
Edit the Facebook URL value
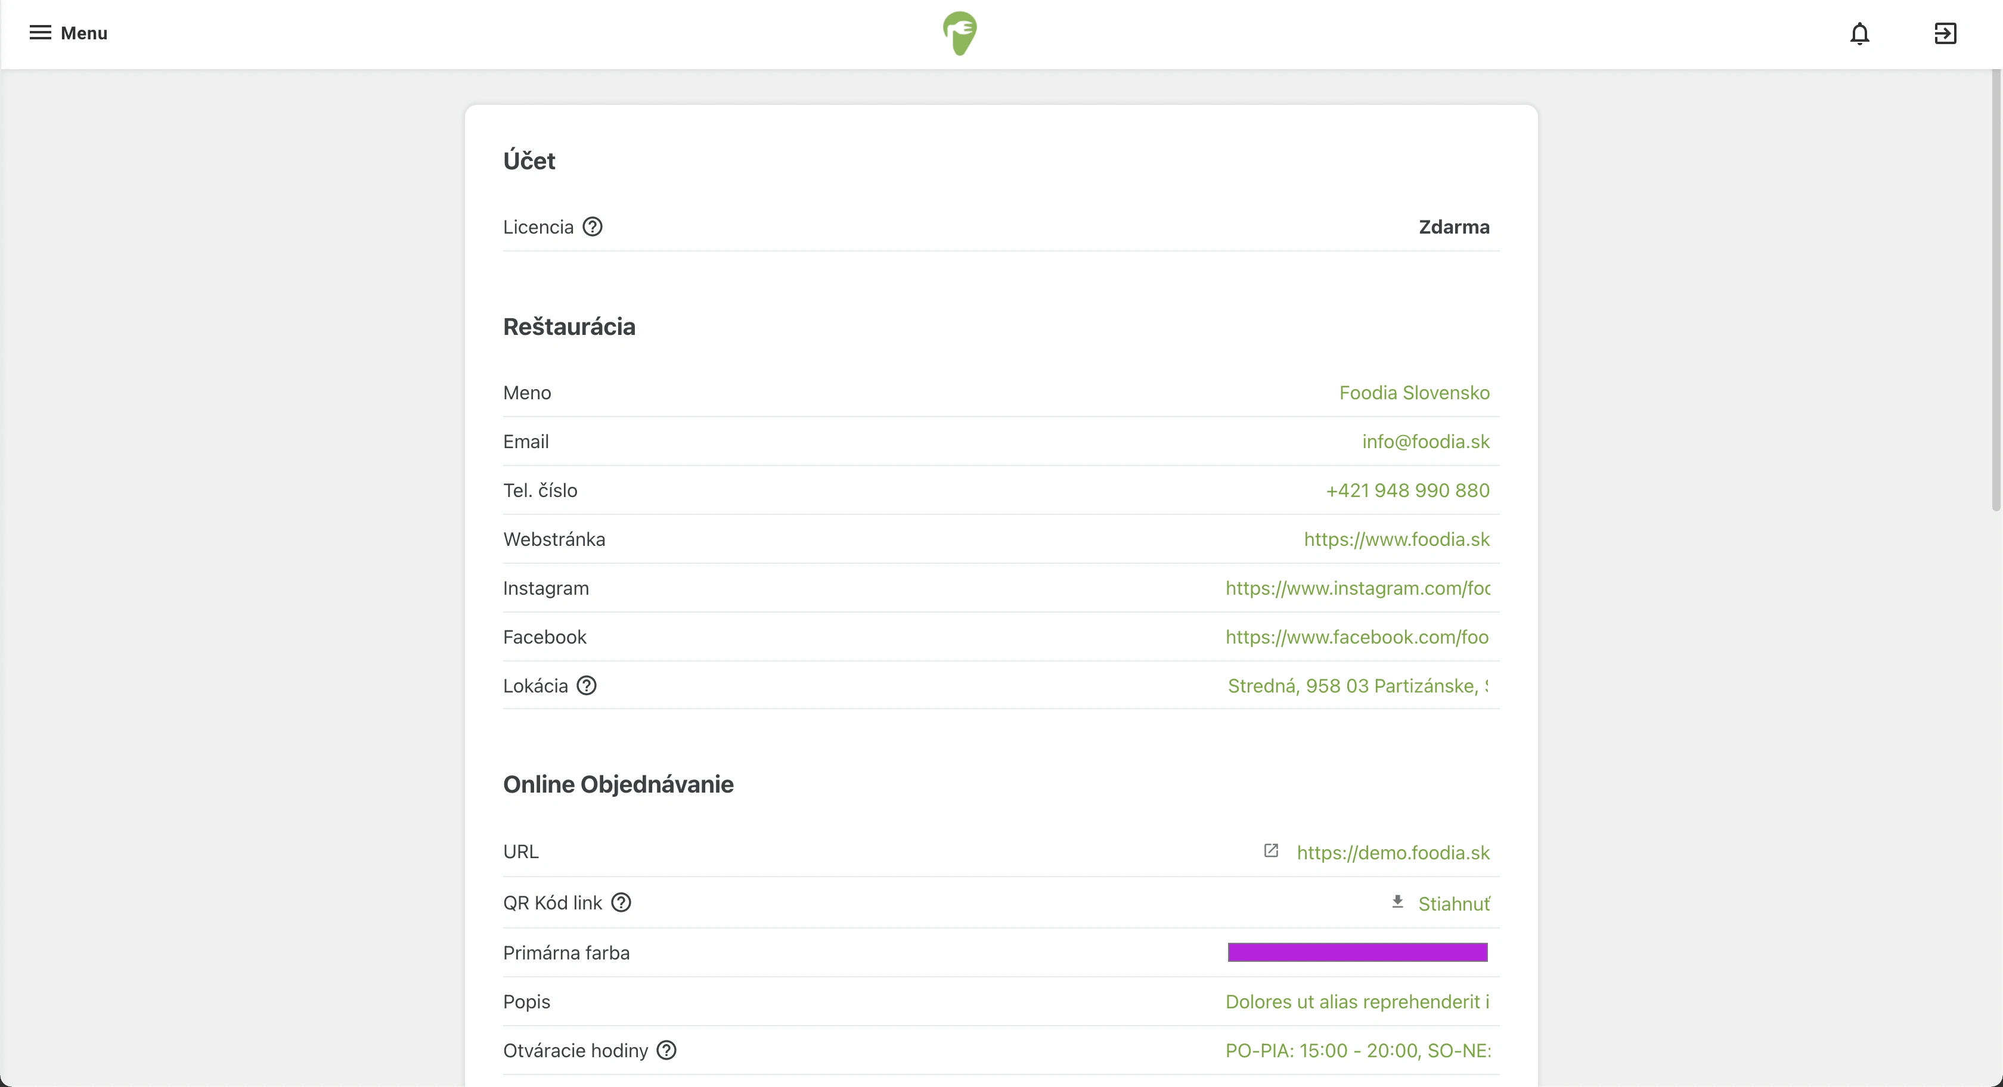coord(1357,638)
